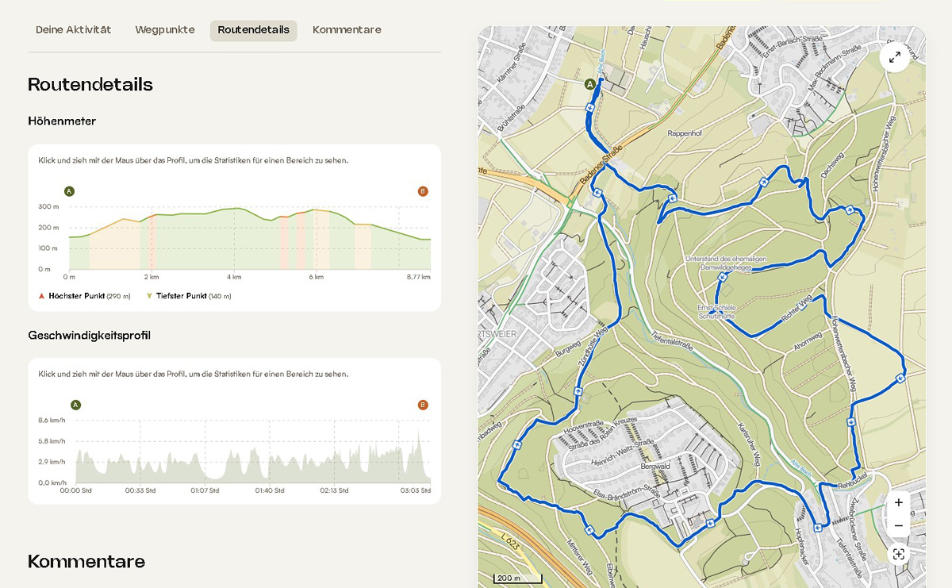Expand the map to fullscreen
This screenshot has width=952, height=588.
pos(894,57)
